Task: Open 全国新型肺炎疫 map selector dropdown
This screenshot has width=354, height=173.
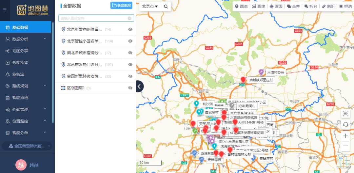Action: [27, 146]
